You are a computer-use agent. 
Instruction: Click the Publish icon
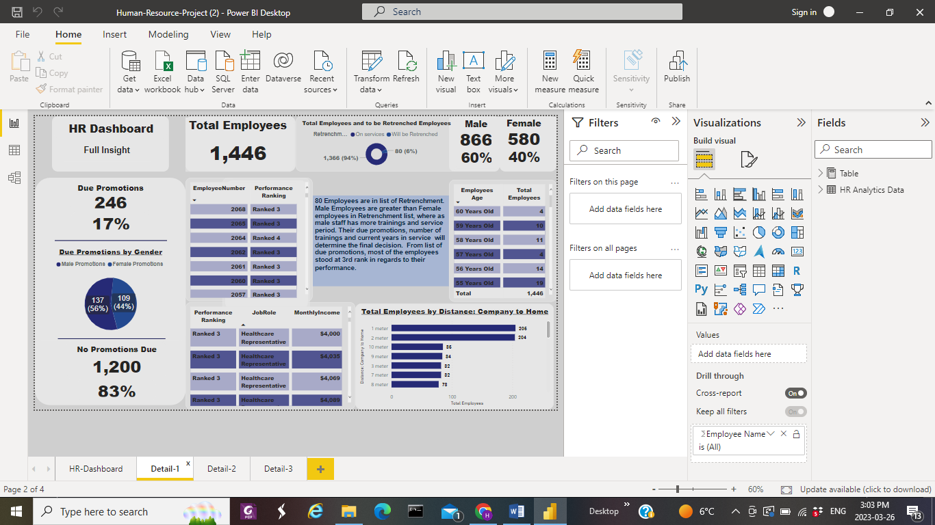pyautogui.click(x=676, y=68)
